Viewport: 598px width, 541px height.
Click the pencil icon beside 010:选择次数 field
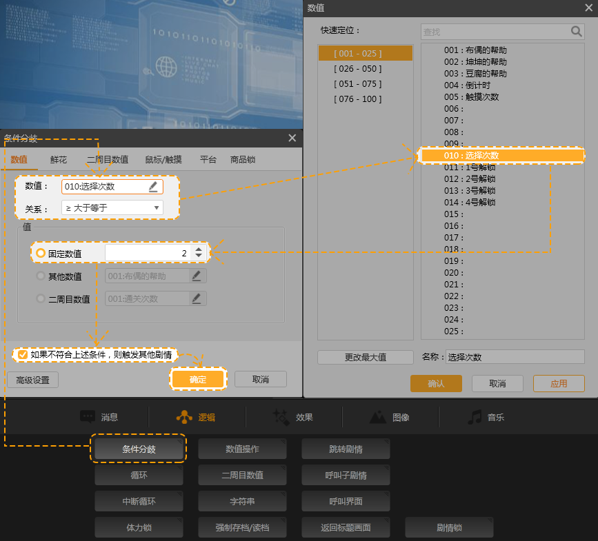click(x=153, y=187)
